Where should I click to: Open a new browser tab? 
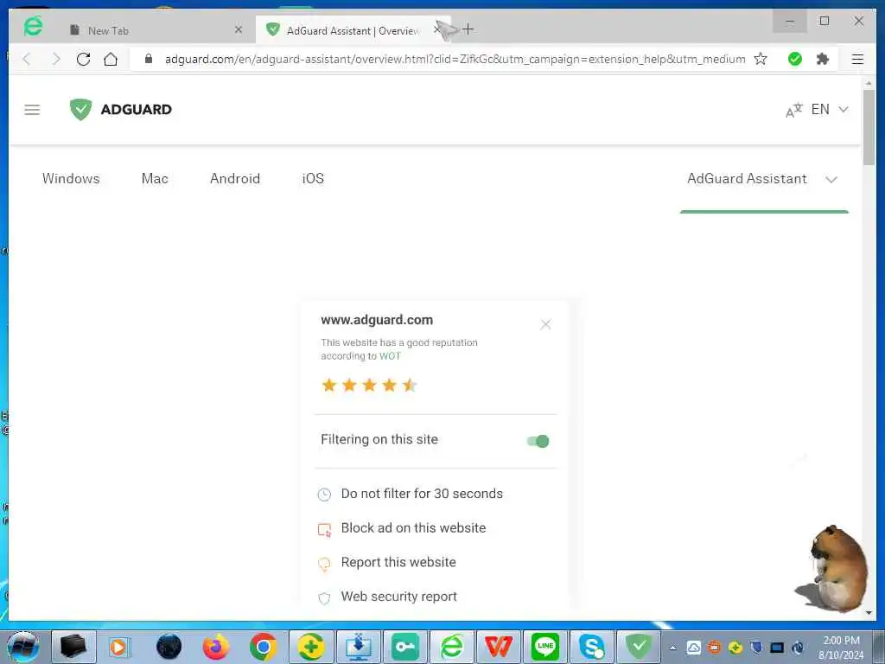[x=468, y=29]
